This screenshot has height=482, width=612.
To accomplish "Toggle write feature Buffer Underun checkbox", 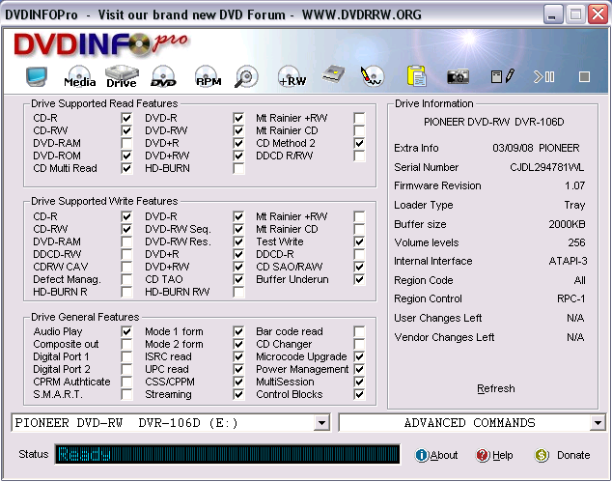I will [x=359, y=279].
